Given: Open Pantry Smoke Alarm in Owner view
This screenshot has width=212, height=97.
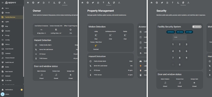Looking at the screenshot, I should 56,45.
